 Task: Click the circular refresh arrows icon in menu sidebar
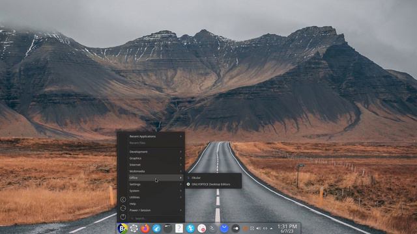click(x=123, y=208)
